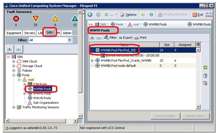Click the major faults orange icon
The image size is (217, 133).
coord(35,18)
